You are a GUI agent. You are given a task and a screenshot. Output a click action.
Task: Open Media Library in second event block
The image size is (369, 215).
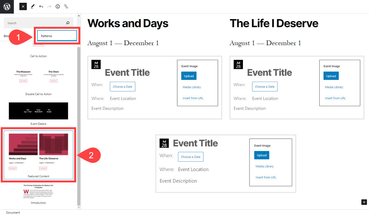334,87
